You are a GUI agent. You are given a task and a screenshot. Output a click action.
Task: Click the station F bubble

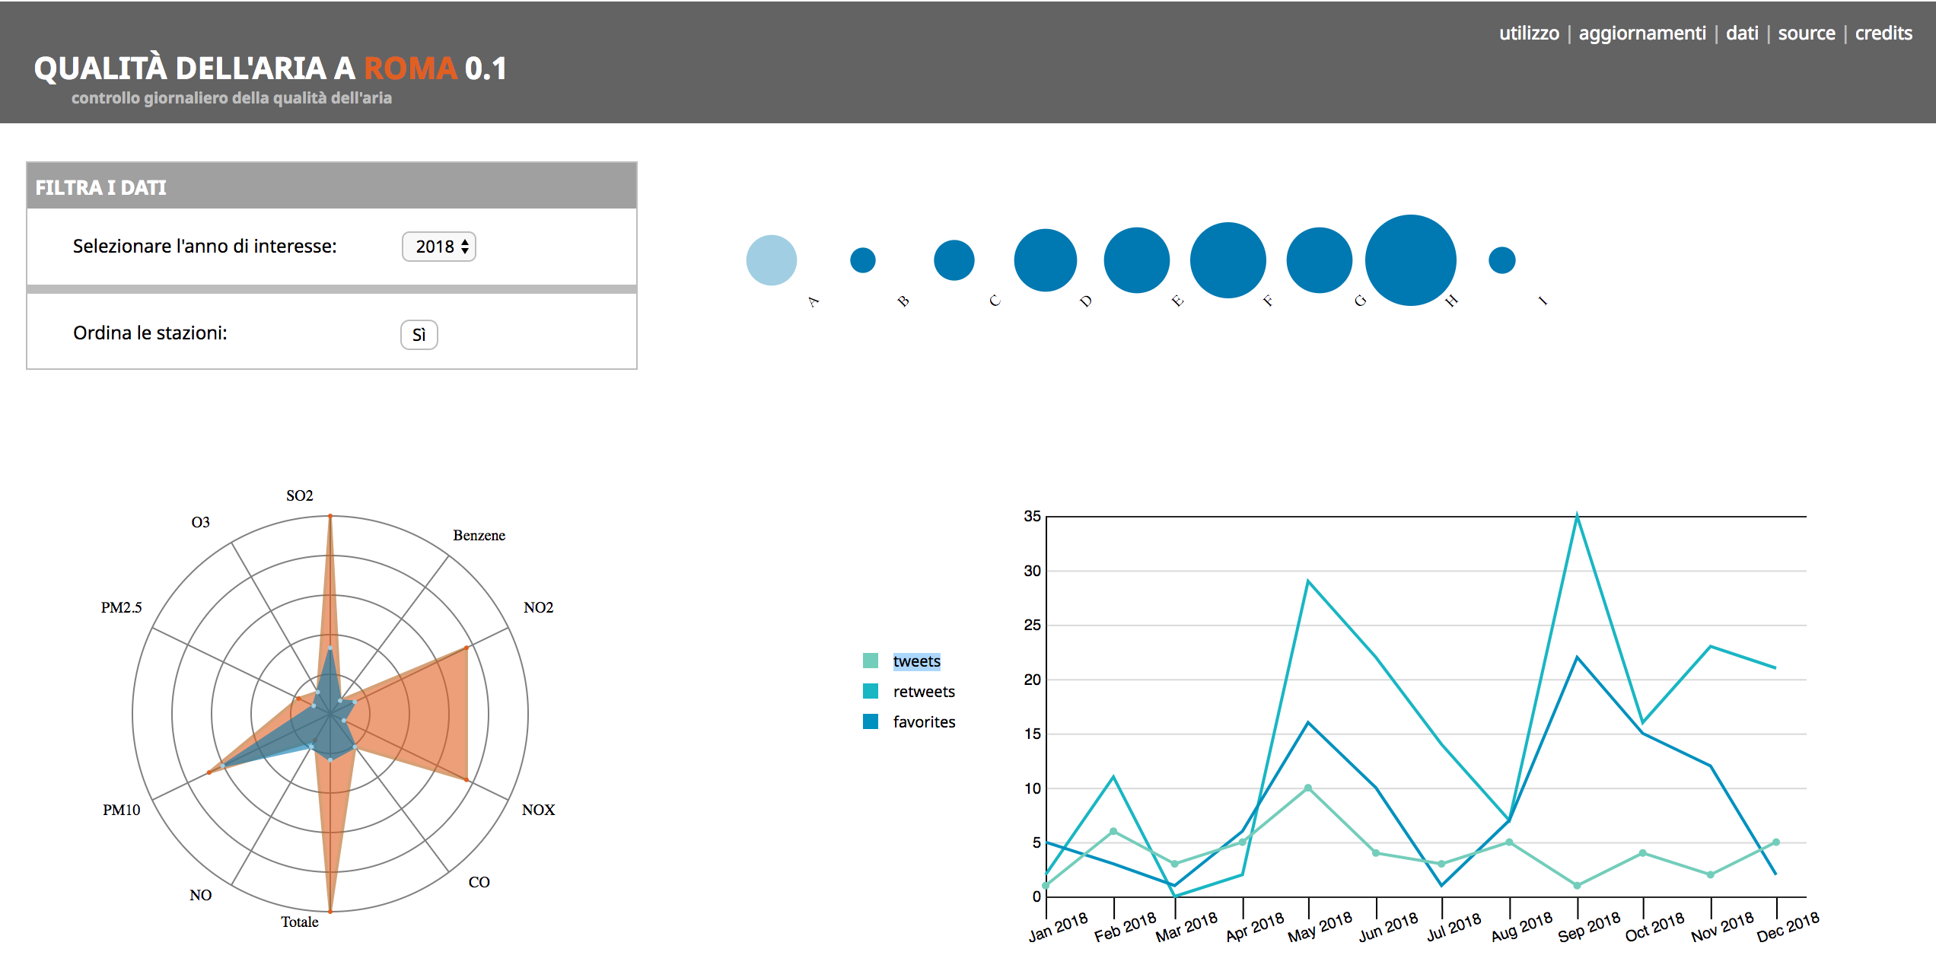coord(1228,260)
